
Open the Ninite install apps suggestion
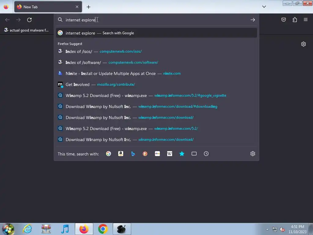tap(156, 73)
